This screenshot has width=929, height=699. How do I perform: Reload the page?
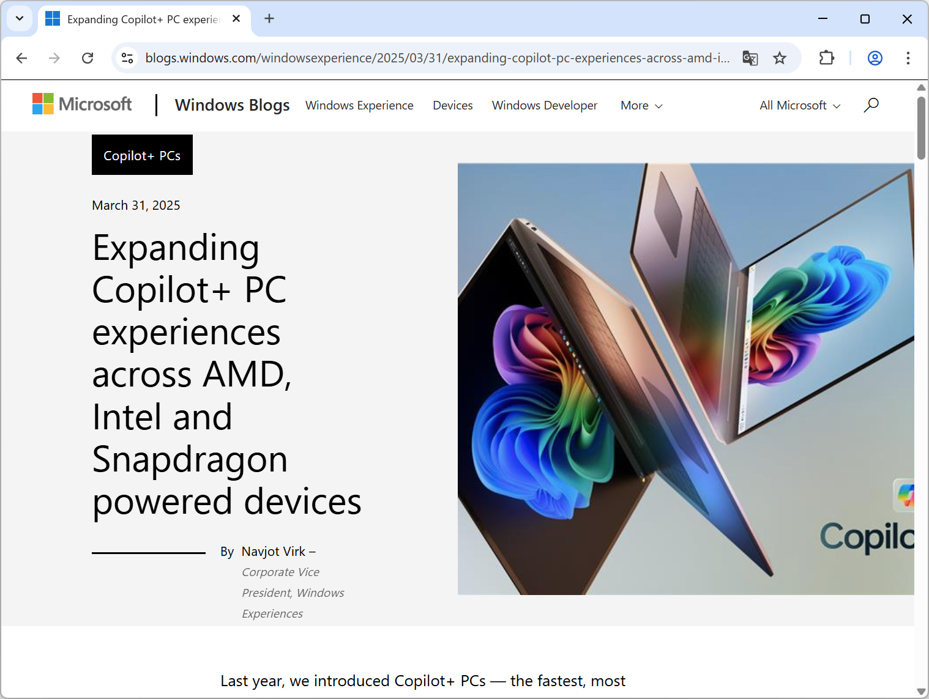tap(88, 58)
